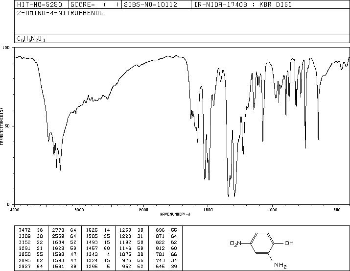Click peak table entry 3472

[x=24, y=230]
